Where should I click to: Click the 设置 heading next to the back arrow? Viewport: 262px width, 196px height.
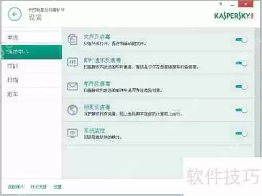point(36,17)
